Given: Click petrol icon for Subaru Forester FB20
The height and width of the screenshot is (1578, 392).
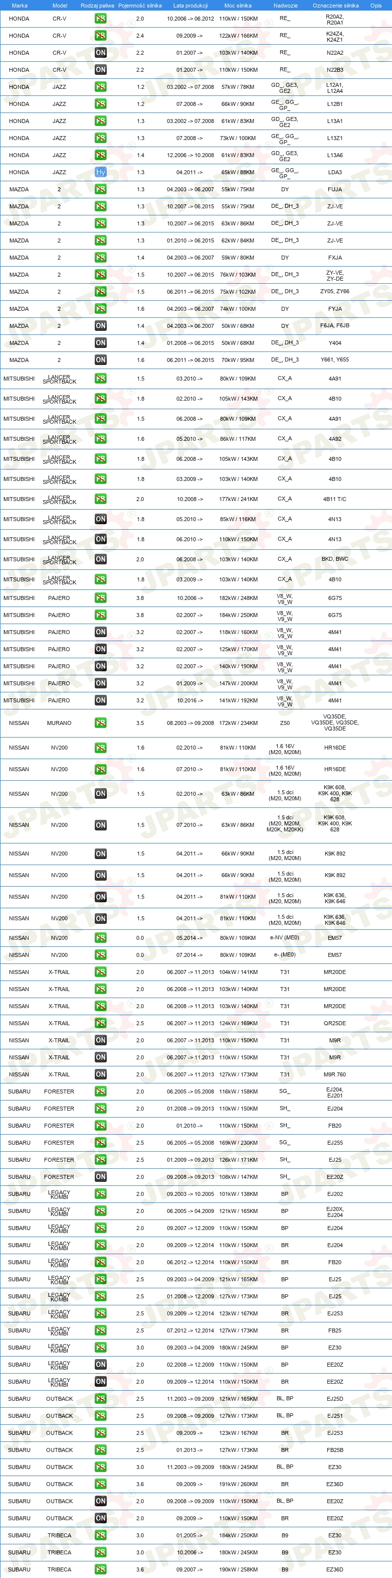Looking at the screenshot, I should pos(101,1126).
